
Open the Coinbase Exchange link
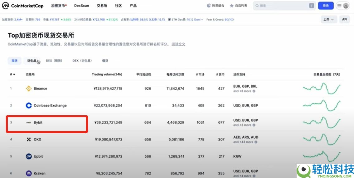click(50, 106)
